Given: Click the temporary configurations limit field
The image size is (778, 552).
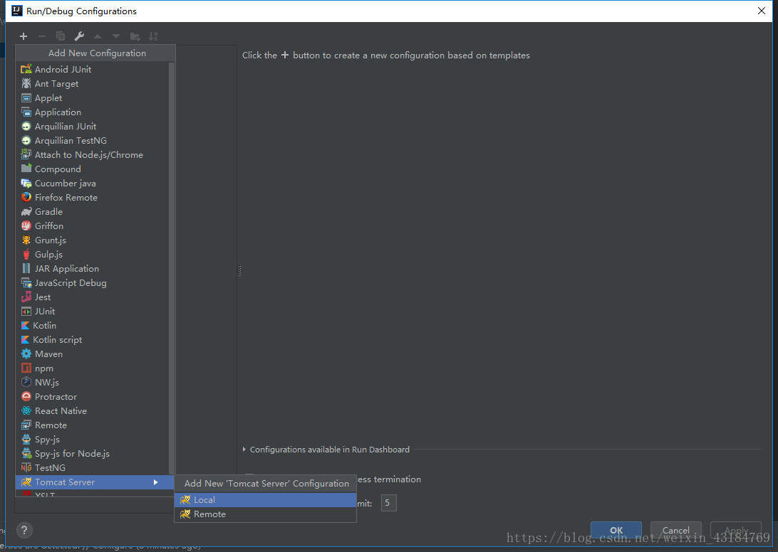Looking at the screenshot, I should click(x=388, y=503).
